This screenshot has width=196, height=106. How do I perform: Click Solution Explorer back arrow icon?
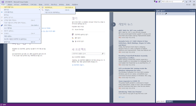158,14
